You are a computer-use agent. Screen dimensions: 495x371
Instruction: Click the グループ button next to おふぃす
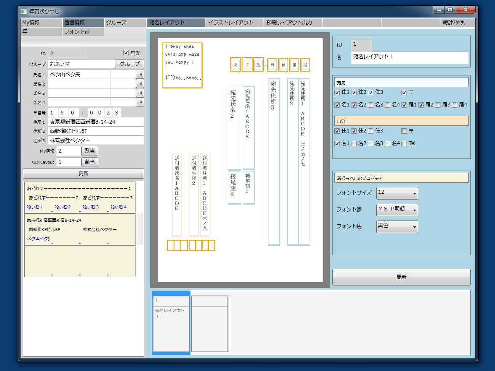130,64
